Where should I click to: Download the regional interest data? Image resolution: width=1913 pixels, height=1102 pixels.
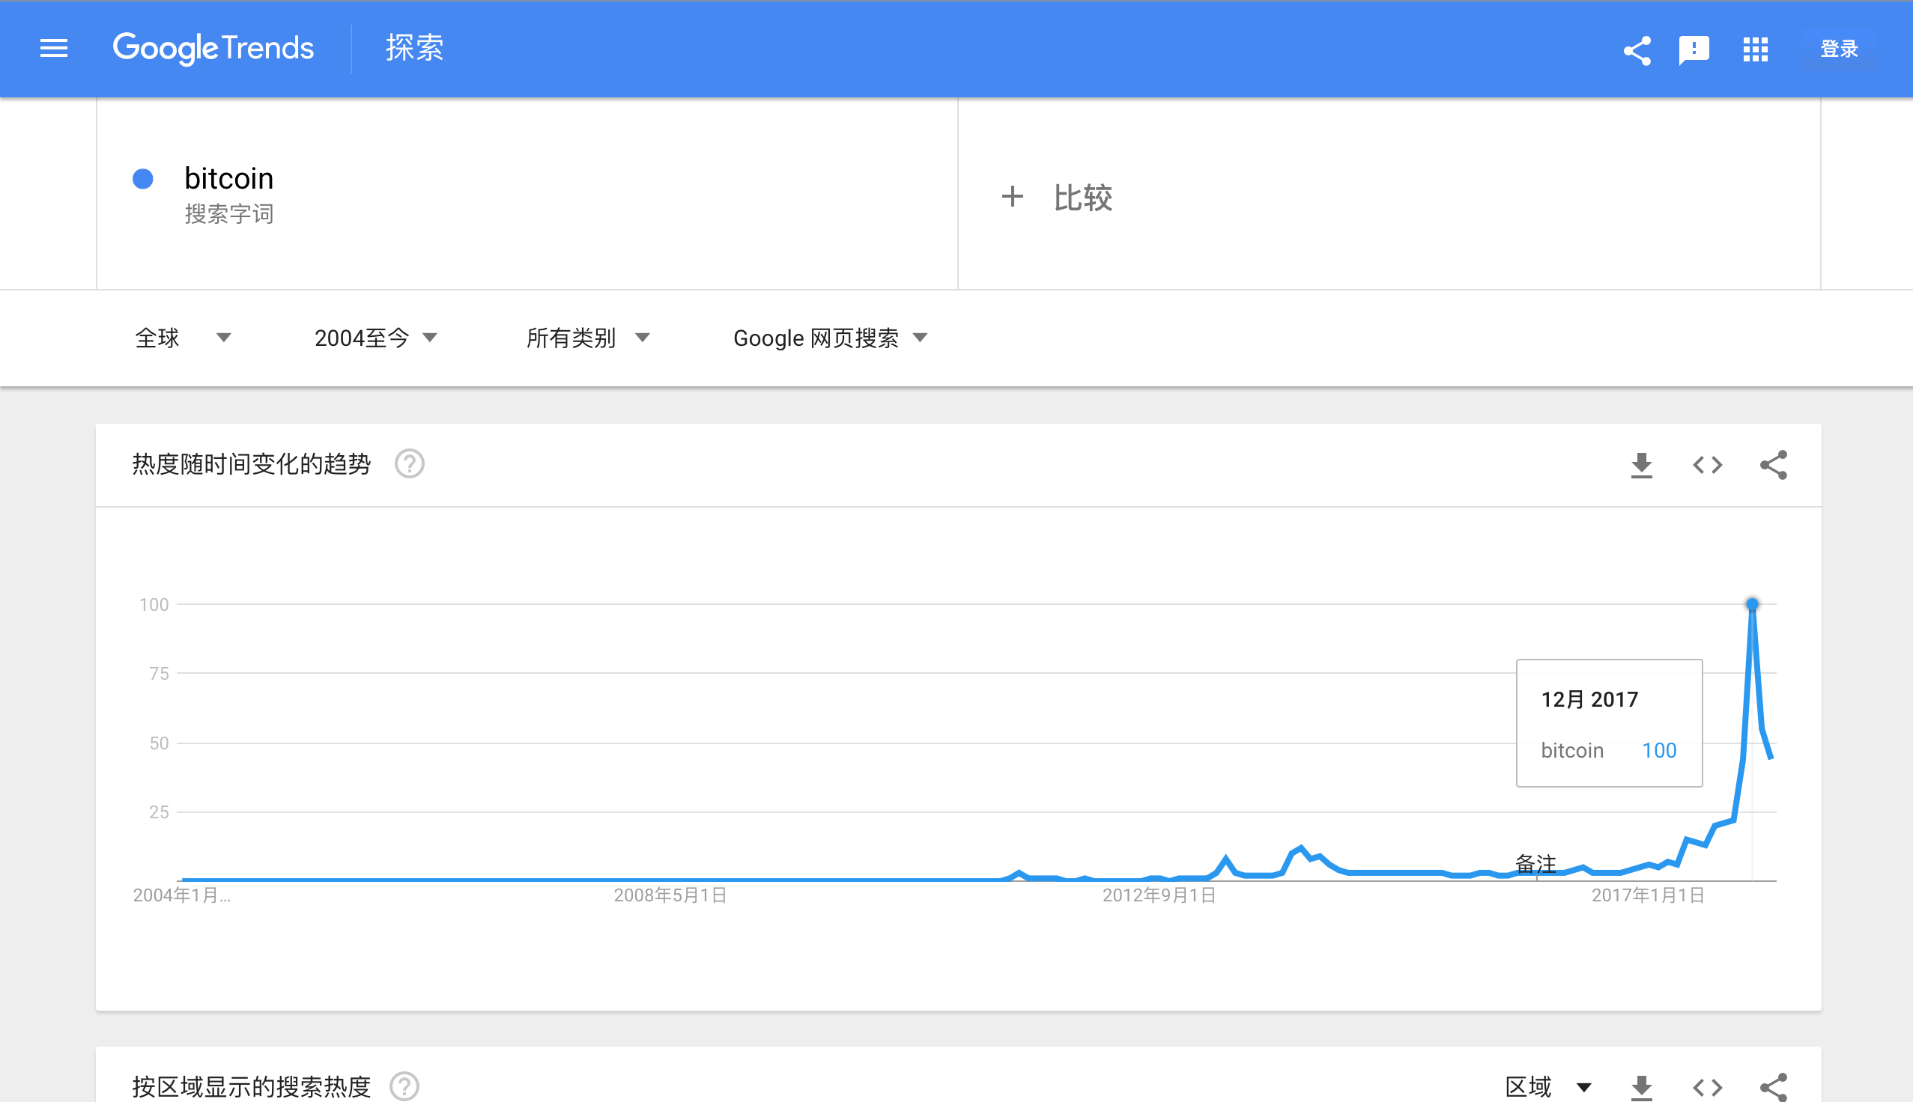[1641, 1088]
